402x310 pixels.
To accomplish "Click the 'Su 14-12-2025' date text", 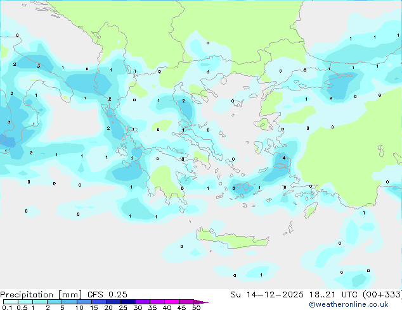I will click(x=267, y=295).
